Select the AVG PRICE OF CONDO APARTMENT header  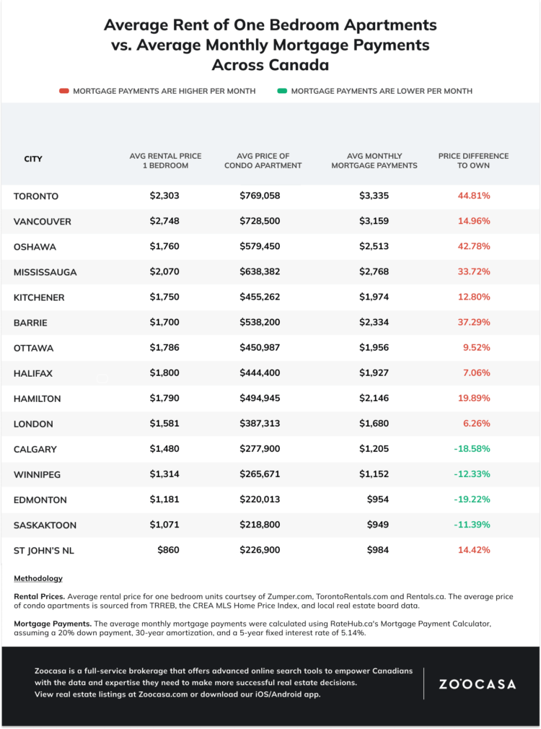[263, 161]
